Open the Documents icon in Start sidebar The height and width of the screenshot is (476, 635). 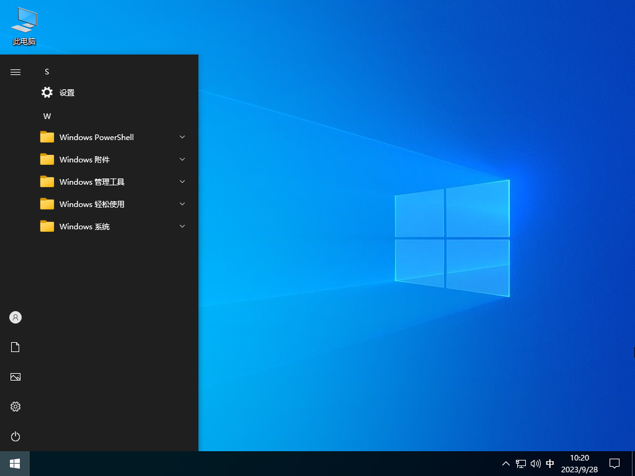[15, 347]
